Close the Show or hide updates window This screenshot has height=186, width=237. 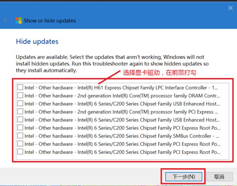pos(230,8)
